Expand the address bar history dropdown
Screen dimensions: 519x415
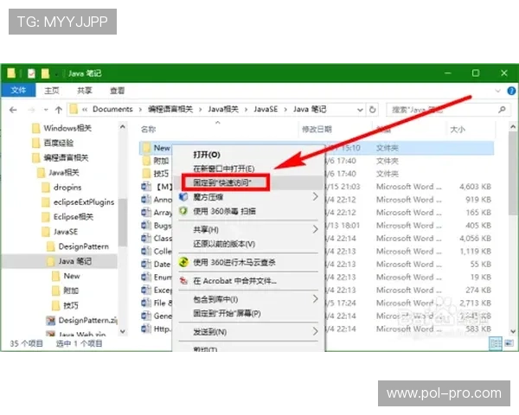click(360, 110)
